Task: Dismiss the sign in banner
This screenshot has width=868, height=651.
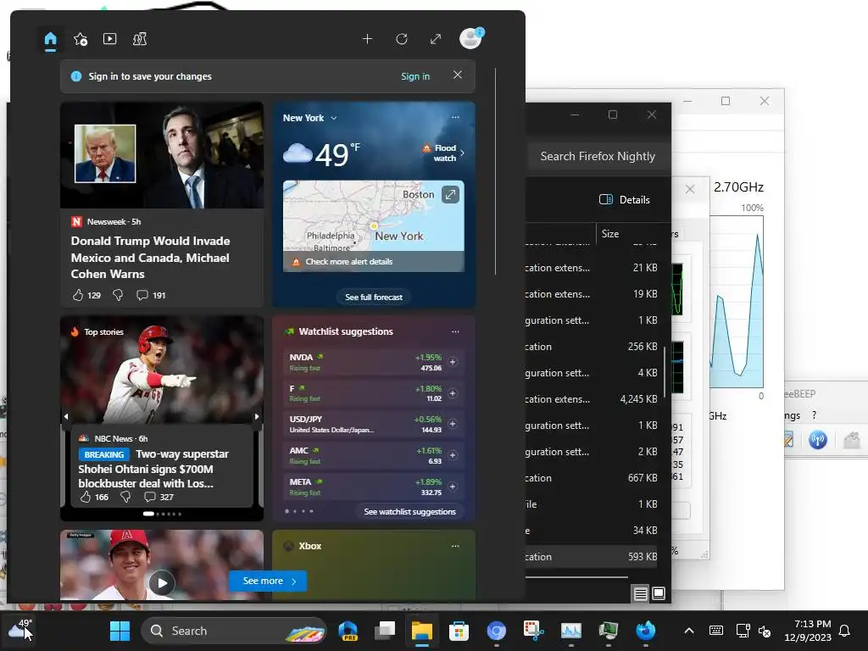Action: [457, 75]
